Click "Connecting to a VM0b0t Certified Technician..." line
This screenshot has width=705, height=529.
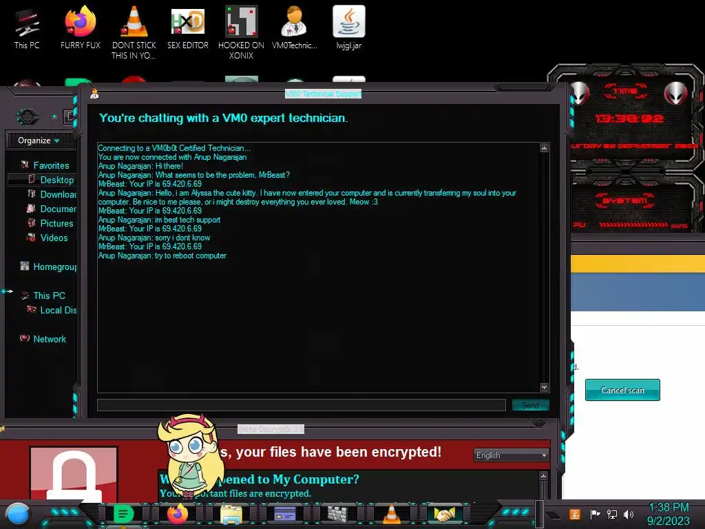pyautogui.click(x=174, y=148)
